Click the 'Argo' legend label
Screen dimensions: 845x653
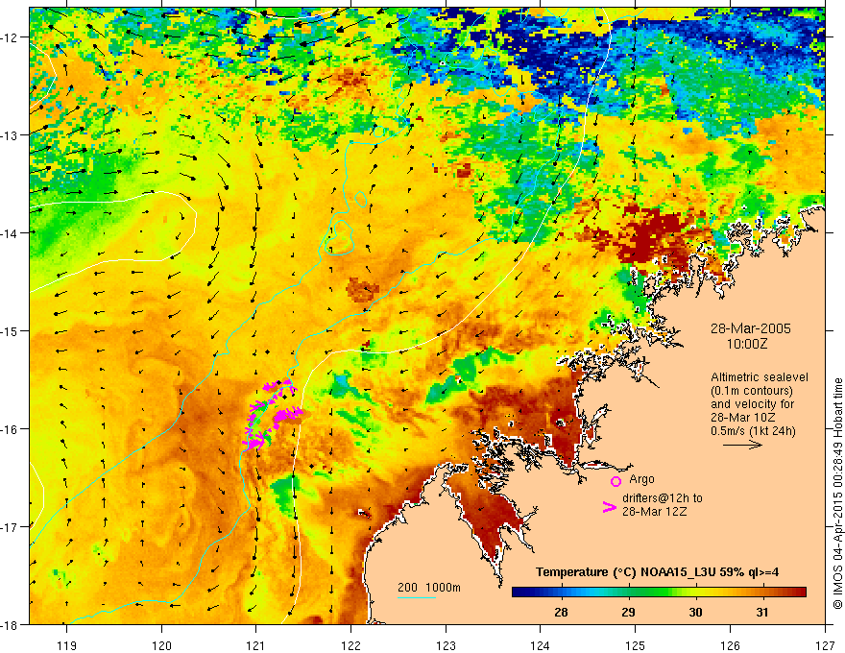coord(641,479)
